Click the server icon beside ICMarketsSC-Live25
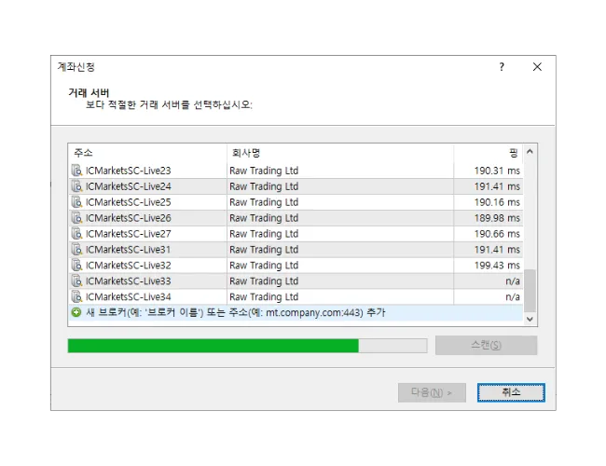The image size is (606, 466). coord(76,202)
